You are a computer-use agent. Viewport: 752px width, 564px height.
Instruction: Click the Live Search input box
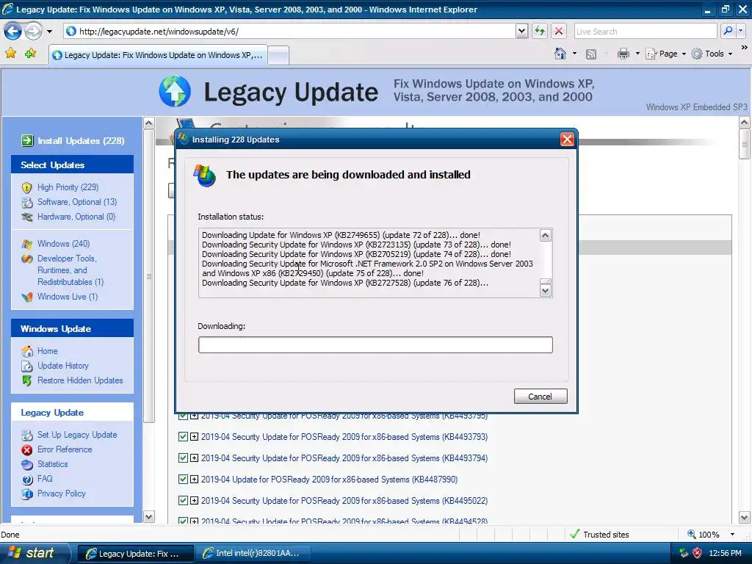(x=645, y=31)
